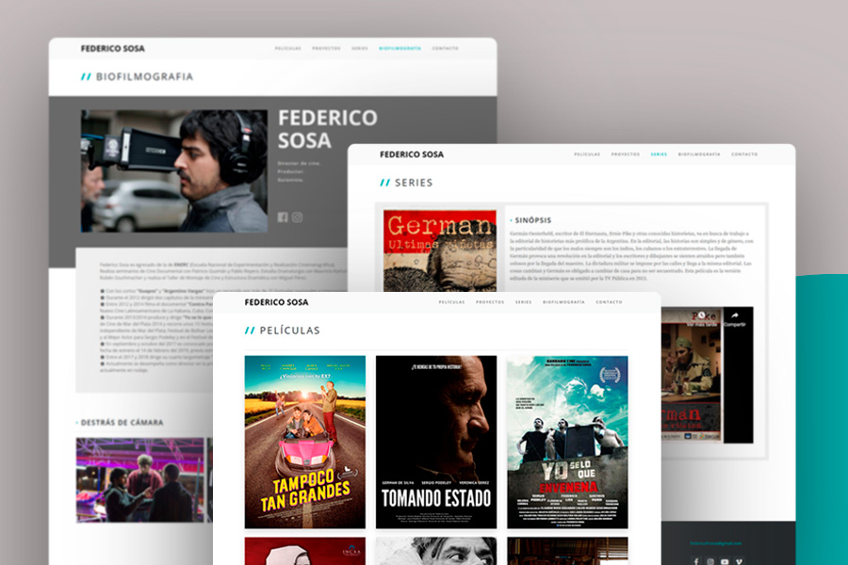Select SERIES in the Series page navigation

pyautogui.click(x=659, y=154)
